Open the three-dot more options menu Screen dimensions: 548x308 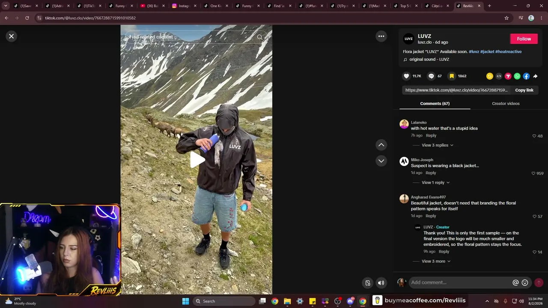[381, 36]
